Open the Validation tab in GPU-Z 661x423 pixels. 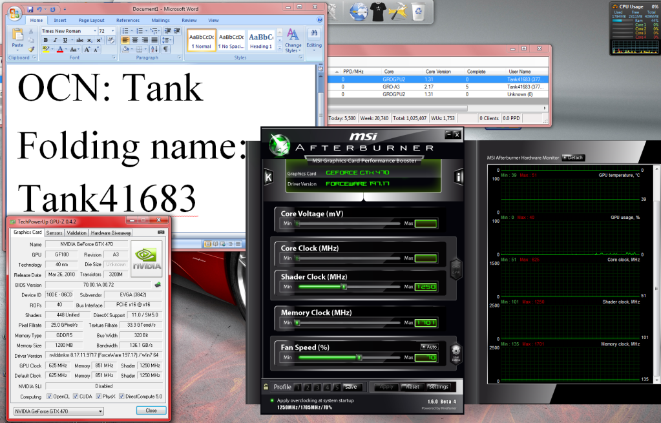click(76, 232)
